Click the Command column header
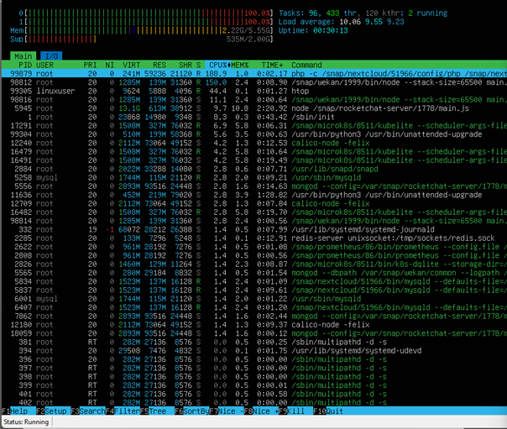 tap(307, 65)
